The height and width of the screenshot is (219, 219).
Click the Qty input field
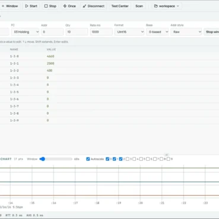pyautogui.click(x=77, y=32)
